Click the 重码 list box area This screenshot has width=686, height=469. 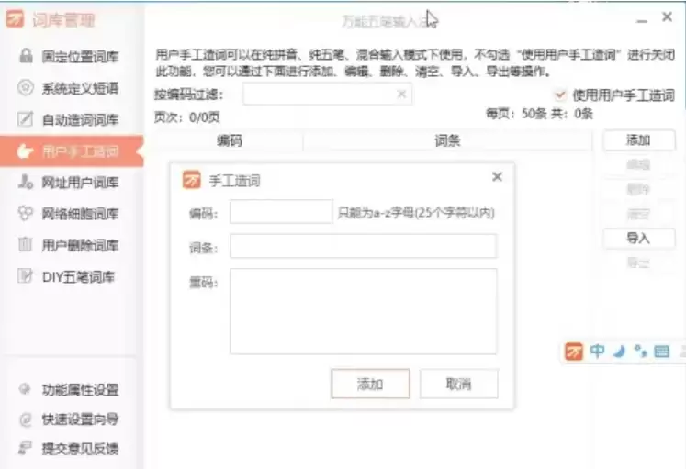point(363,311)
